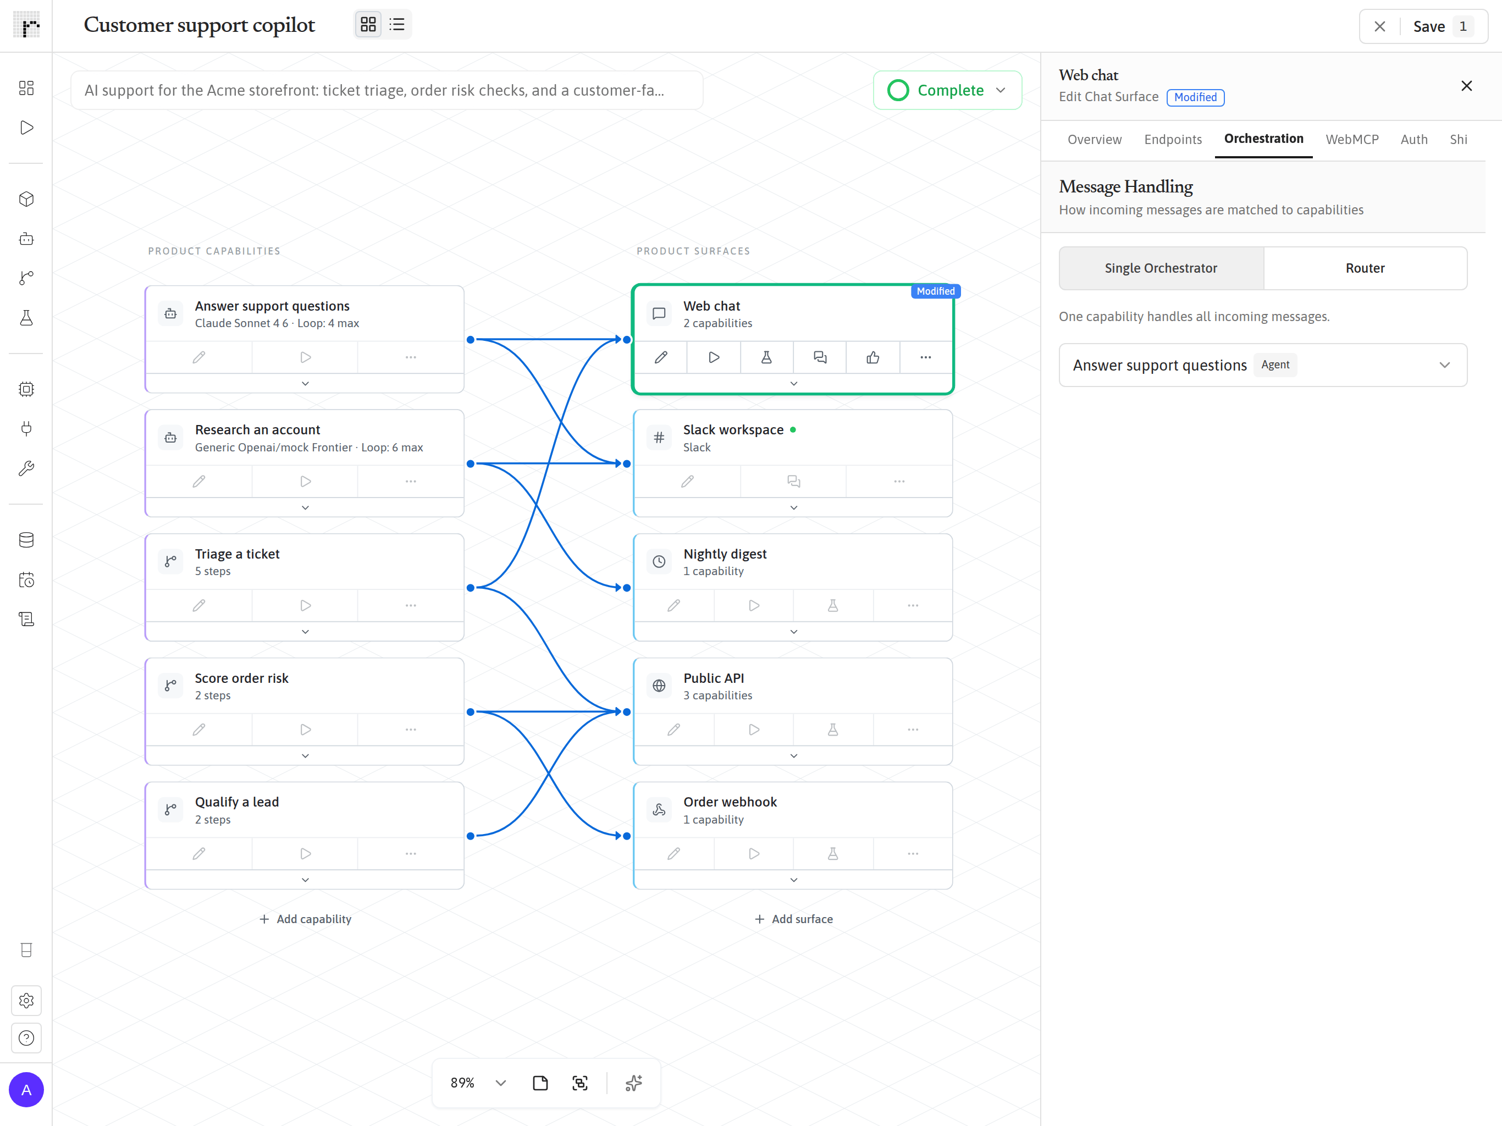Open more options on Web chat card

(x=925, y=357)
